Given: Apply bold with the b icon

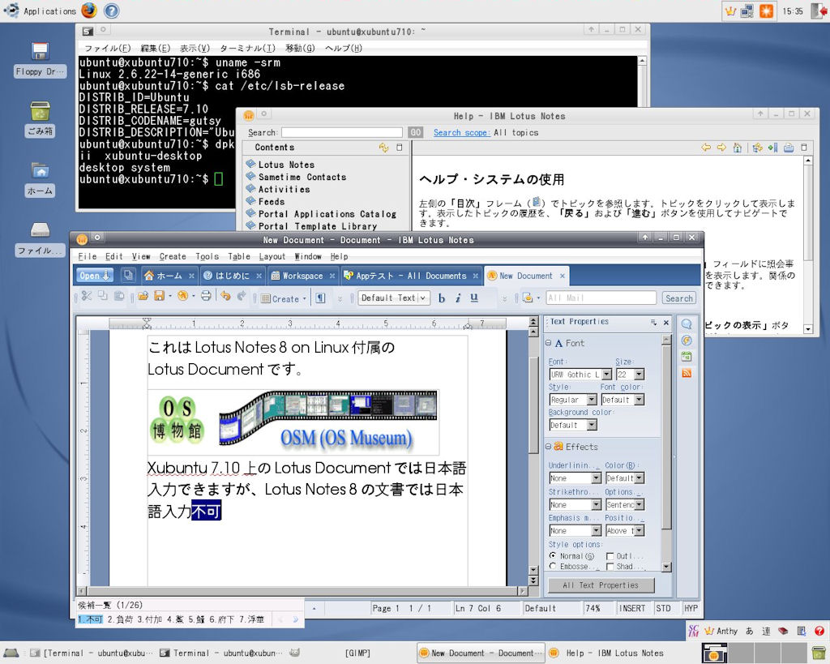Looking at the screenshot, I should pyautogui.click(x=442, y=298).
